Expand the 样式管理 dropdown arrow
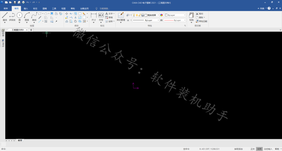282x151 pixels. tap(121, 23)
